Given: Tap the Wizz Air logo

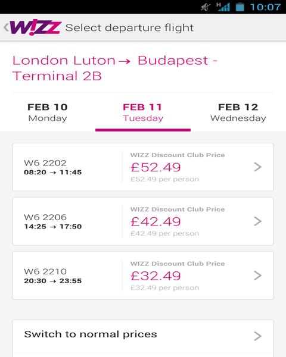Looking at the screenshot, I should (x=35, y=27).
